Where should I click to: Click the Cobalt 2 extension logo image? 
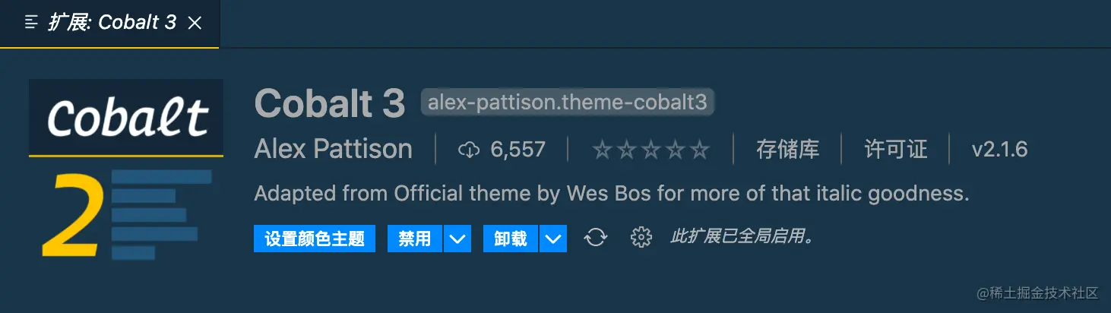[x=126, y=169]
